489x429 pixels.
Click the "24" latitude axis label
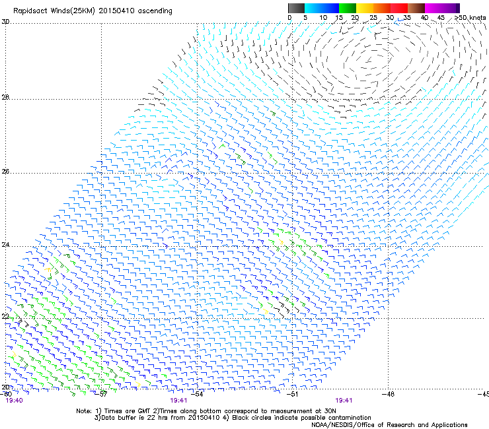point(5,245)
